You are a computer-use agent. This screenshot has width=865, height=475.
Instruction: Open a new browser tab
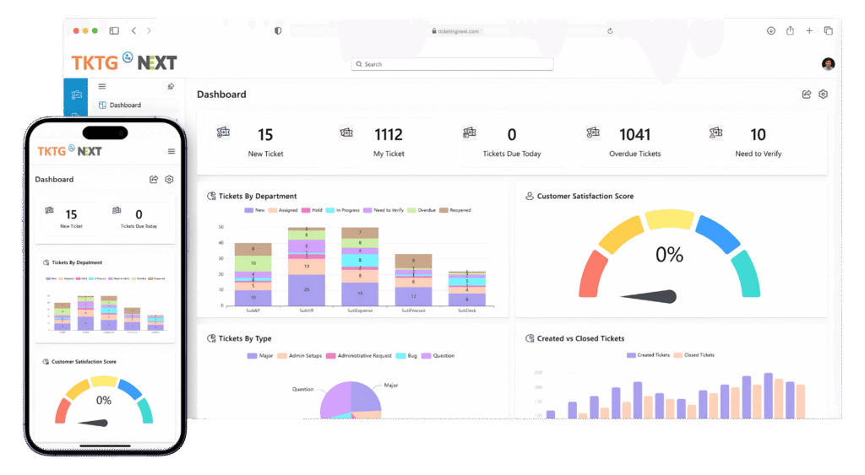tap(809, 30)
